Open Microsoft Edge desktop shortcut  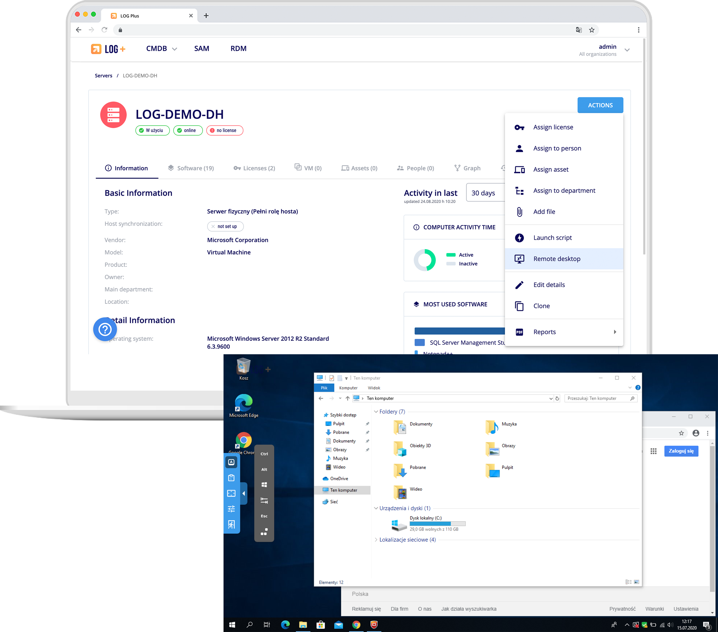[243, 405]
